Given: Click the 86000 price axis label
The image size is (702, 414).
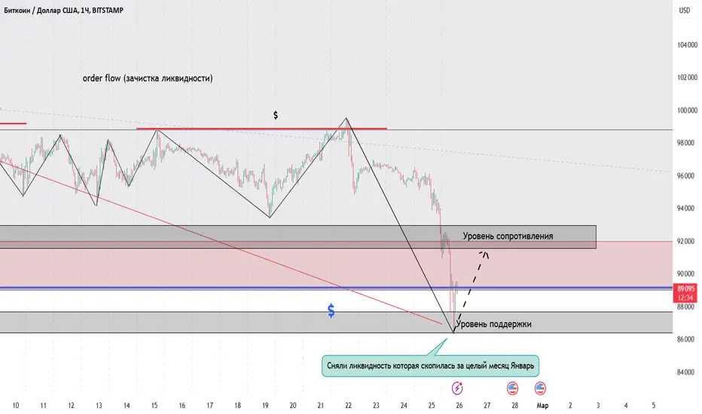Looking at the screenshot, I should (687, 339).
